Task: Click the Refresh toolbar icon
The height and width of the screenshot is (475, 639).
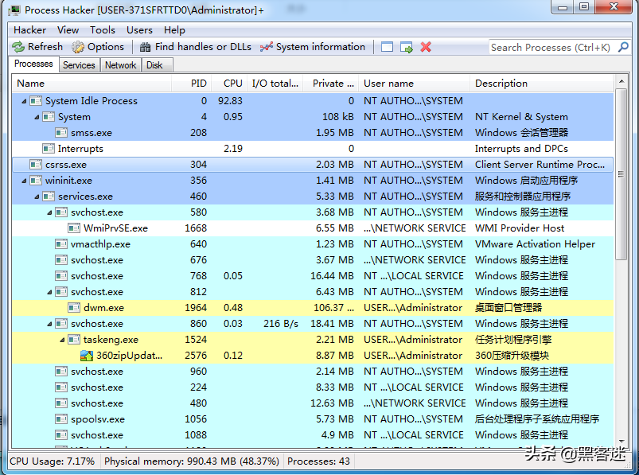Action: [18, 47]
